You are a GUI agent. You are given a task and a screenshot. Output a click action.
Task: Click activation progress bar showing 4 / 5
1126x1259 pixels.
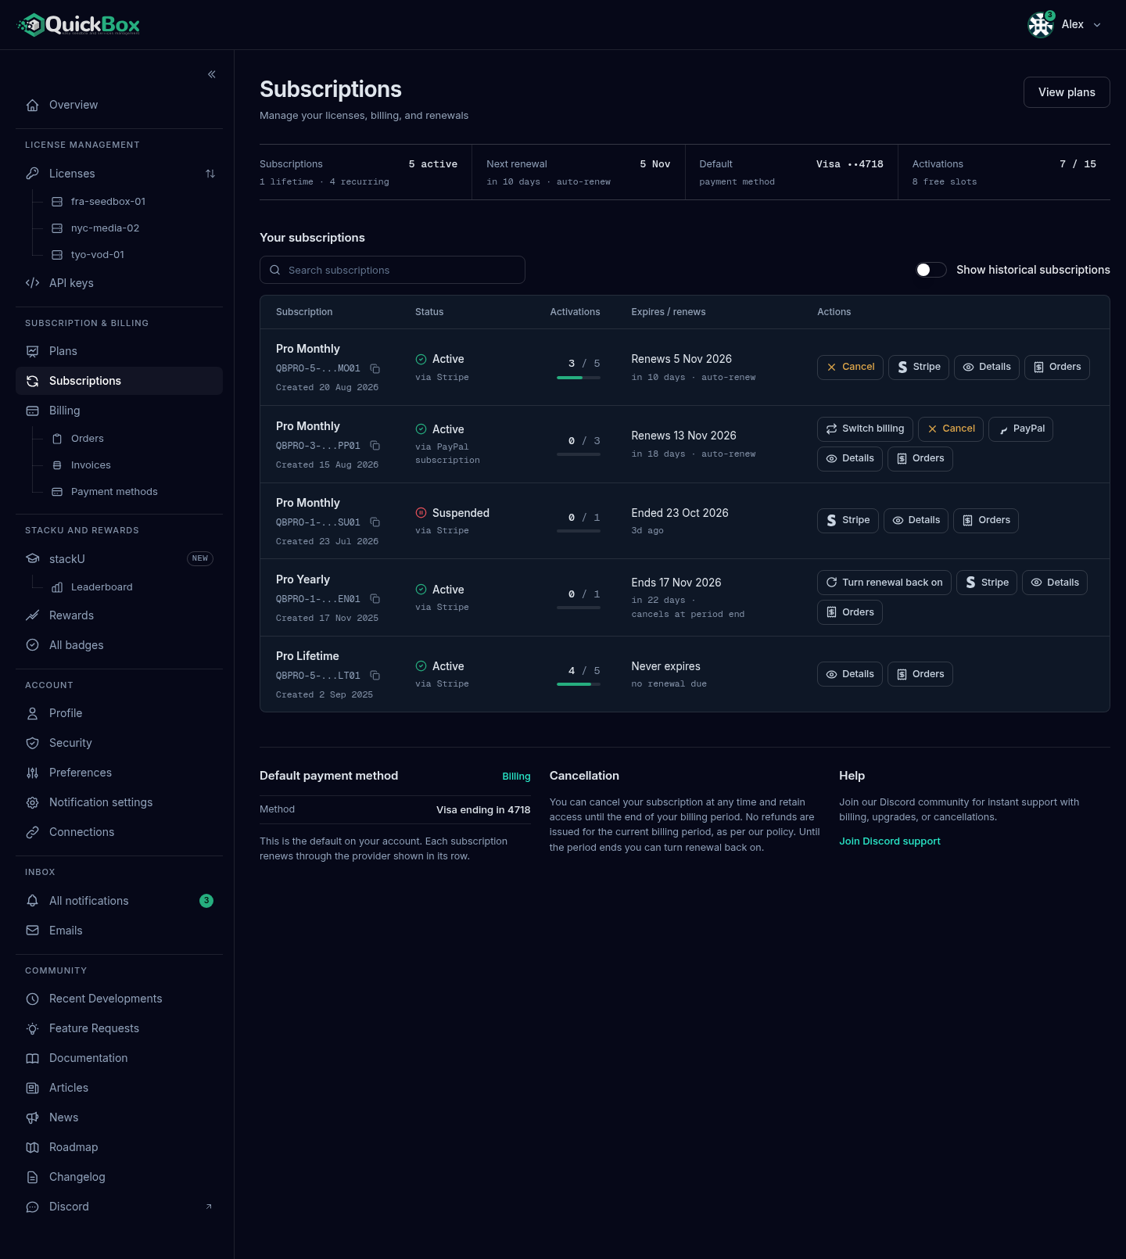point(579,684)
